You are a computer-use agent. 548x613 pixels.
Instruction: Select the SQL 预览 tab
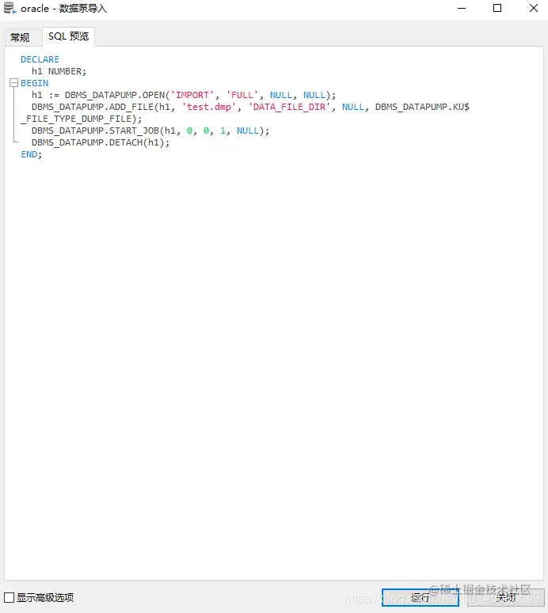[x=68, y=36]
